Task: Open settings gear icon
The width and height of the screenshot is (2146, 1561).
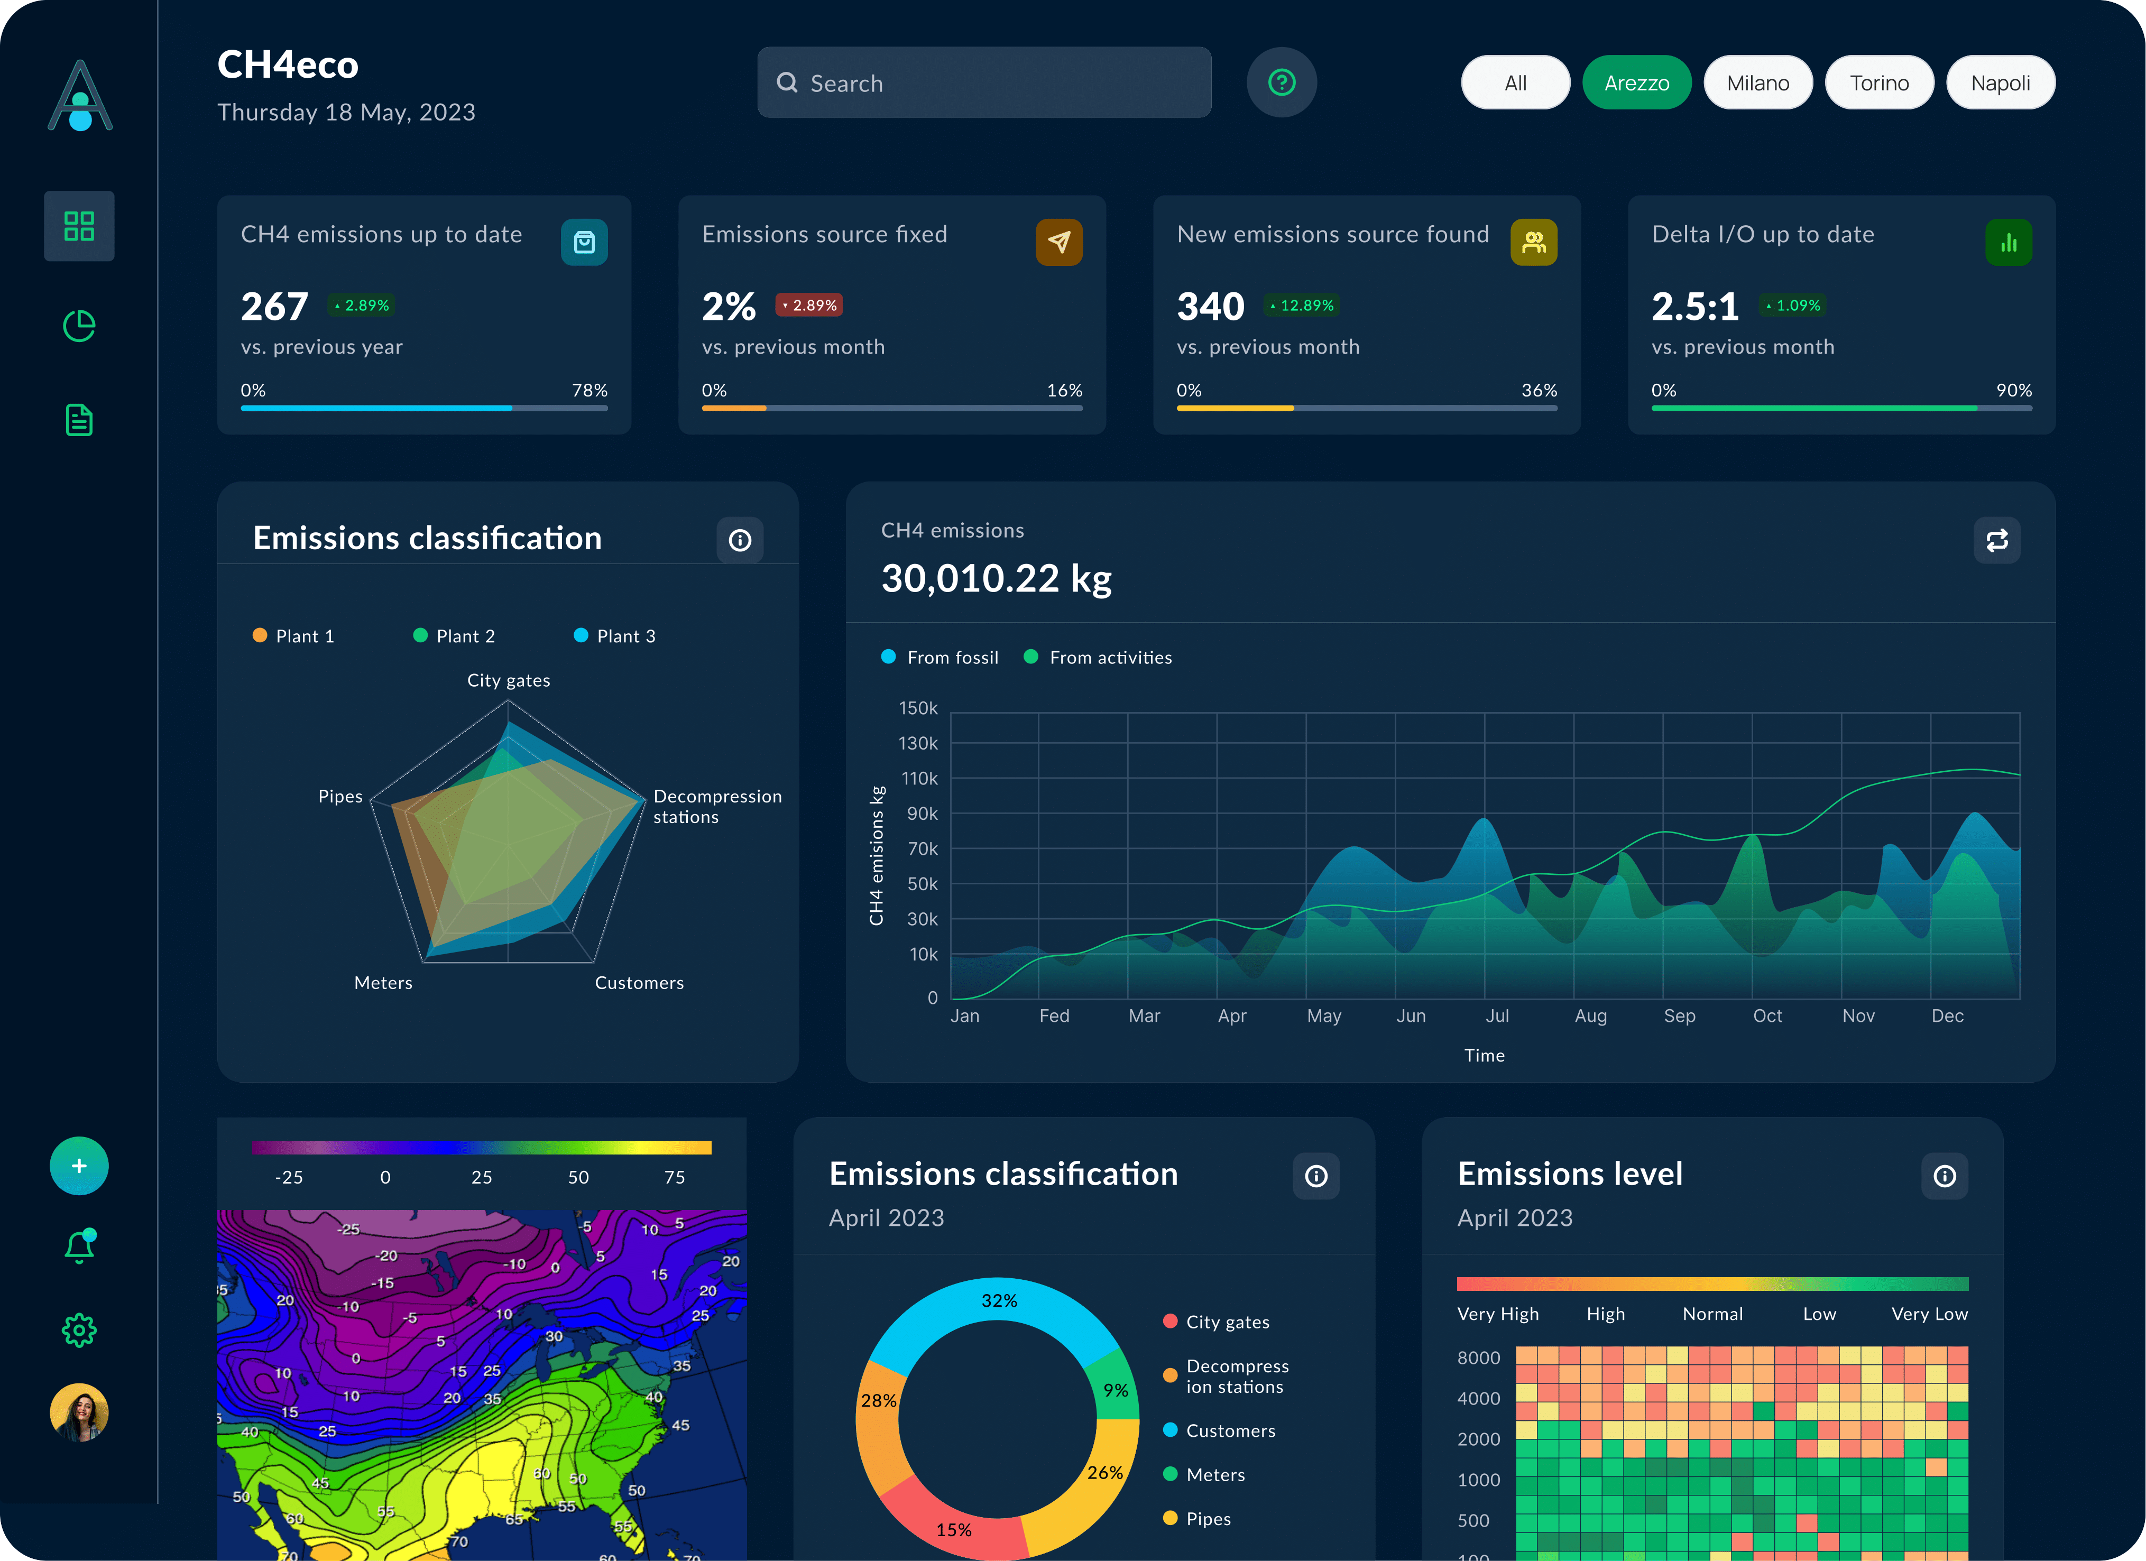Action: click(79, 1330)
